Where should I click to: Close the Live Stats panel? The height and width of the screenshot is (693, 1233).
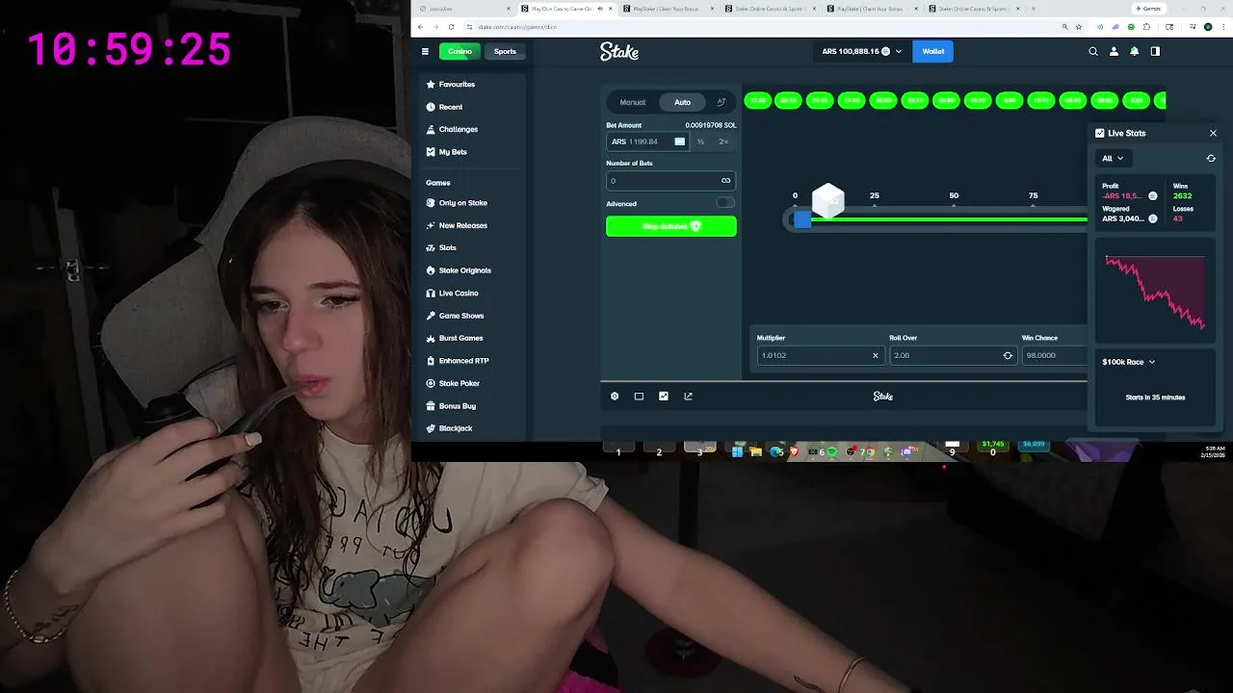coord(1213,133)
